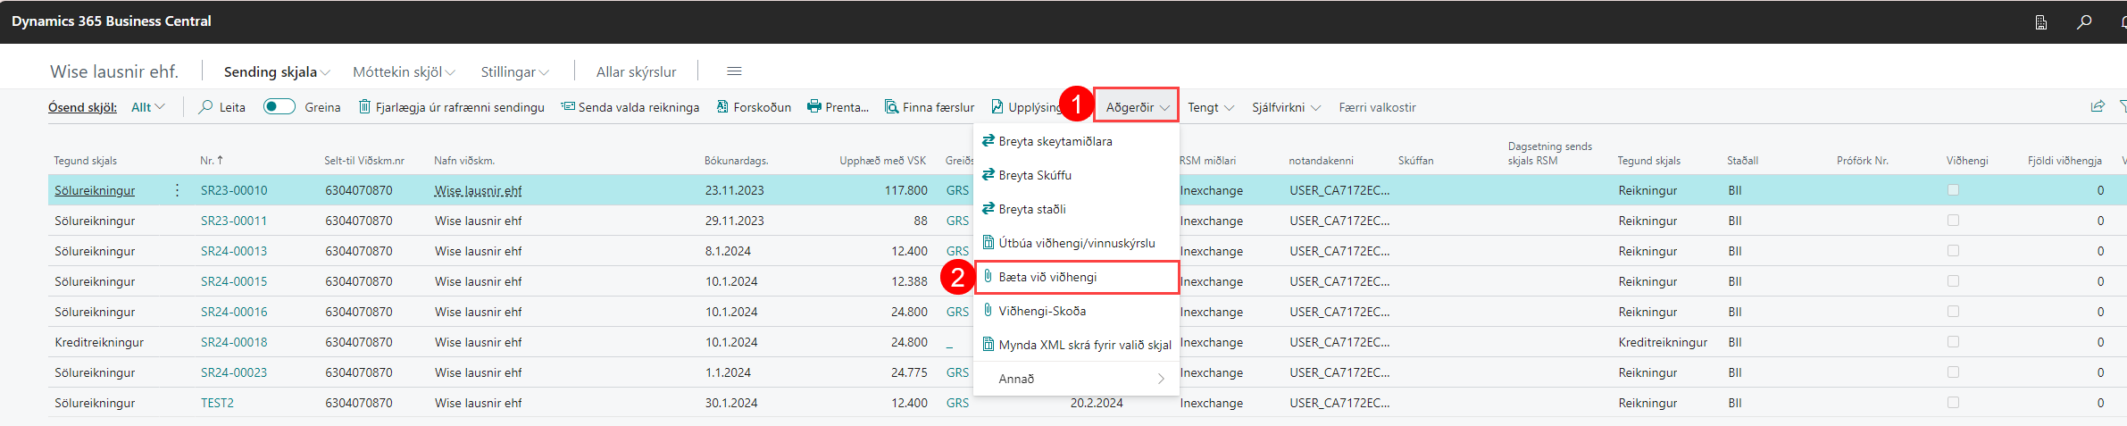The width and height of the screenshot is (2127, 426).
Task: Open the hamburger menu icon
Action: tap(734, 71)
